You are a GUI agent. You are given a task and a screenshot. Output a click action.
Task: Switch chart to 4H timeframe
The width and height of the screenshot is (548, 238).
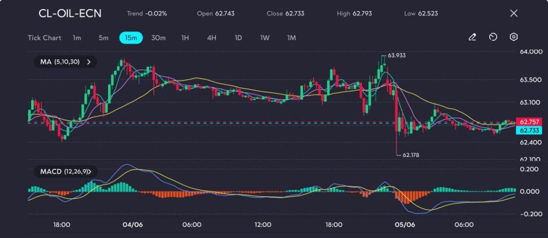tap(211, 38)
